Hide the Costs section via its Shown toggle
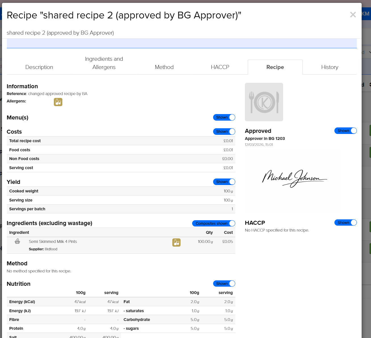This screenshot has height=338, width=371. pyautogui.click(x=224, y=131)
